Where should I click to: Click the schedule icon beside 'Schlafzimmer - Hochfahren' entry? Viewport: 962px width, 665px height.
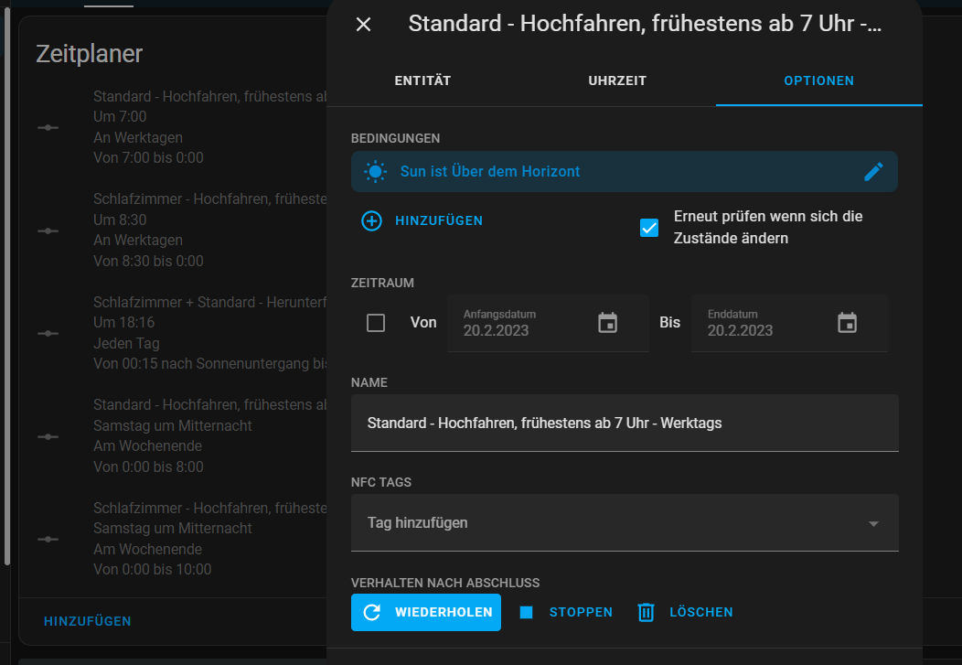point(47,231)
